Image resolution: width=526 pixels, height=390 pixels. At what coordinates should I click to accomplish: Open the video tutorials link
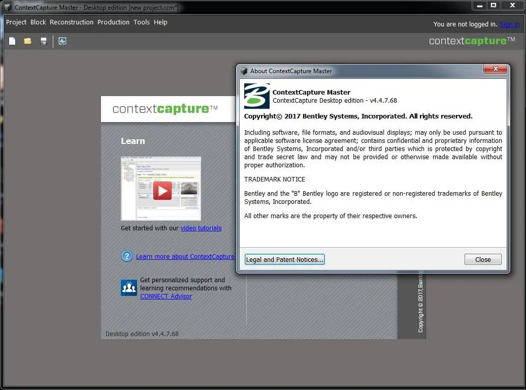pyautogui.click(x=201, y=228)
